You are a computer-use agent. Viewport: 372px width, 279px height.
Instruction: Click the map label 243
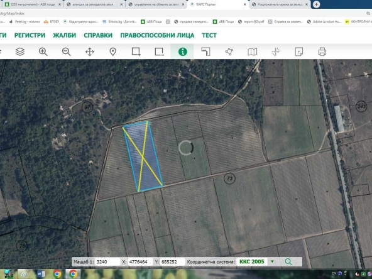(x=361, y=106)
